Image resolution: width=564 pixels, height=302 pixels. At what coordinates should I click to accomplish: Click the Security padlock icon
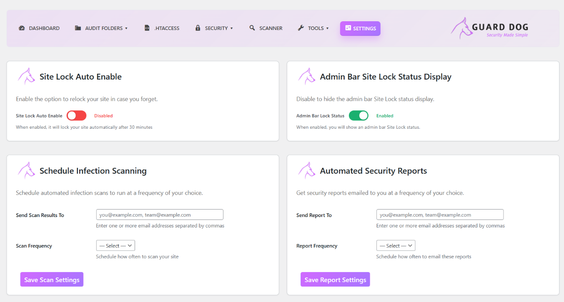[x=198, y=28]
